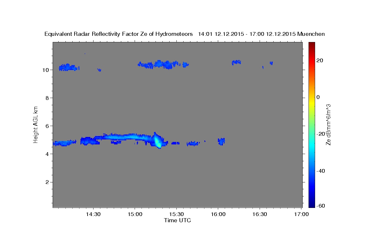Click the colorbar label '0'
Viewport: 374px width, 249px height.
(318, 97)
